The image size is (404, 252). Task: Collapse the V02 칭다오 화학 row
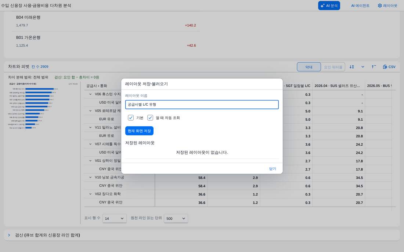(x=90, y=194)
